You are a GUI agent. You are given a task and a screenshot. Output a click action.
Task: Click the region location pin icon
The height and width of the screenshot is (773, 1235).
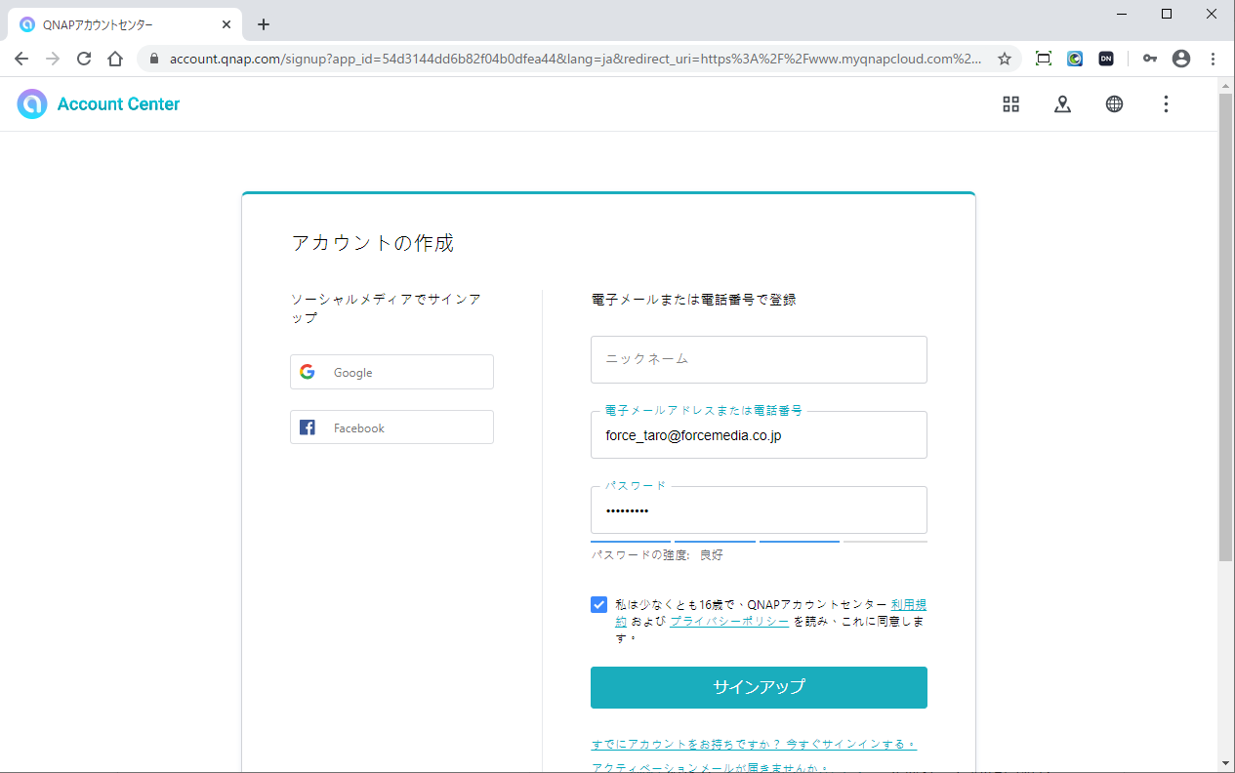1062,104
